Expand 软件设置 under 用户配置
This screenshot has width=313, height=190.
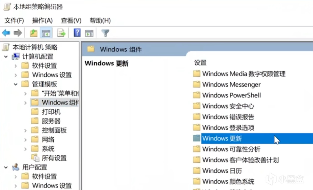(16, 176)
